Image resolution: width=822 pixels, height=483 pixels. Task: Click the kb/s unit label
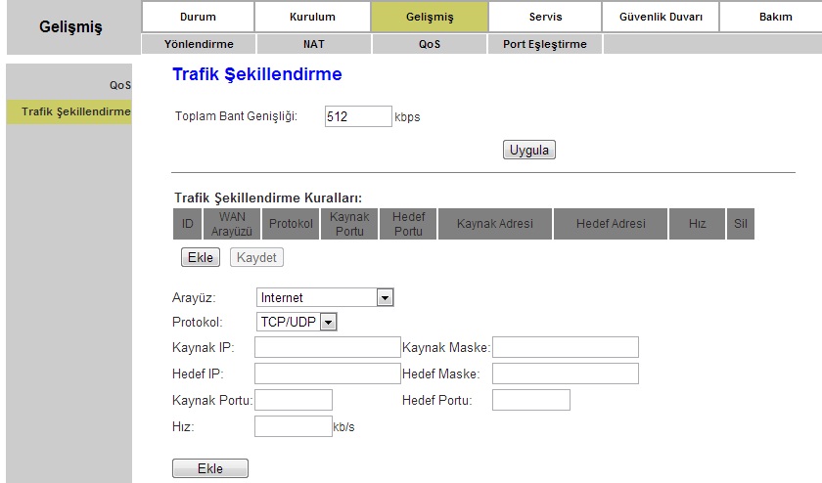pyautogui.click(x=343, y=427)
